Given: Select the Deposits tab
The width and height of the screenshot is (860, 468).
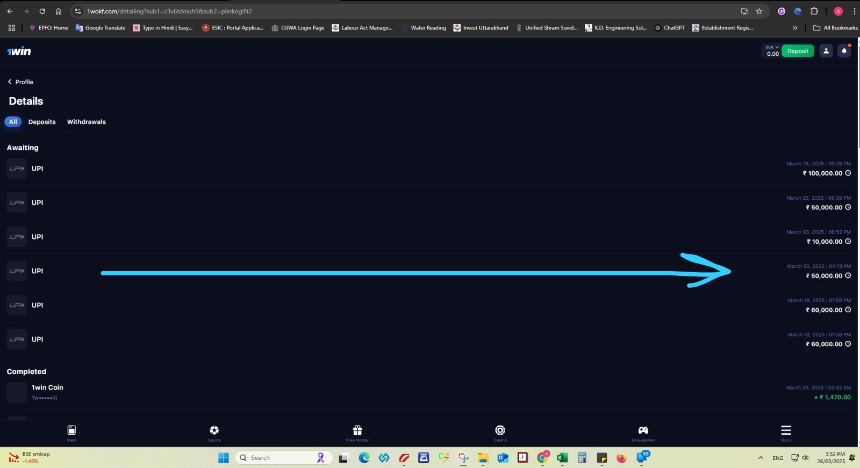Looking at the screenshot, I should click(42, 122).
